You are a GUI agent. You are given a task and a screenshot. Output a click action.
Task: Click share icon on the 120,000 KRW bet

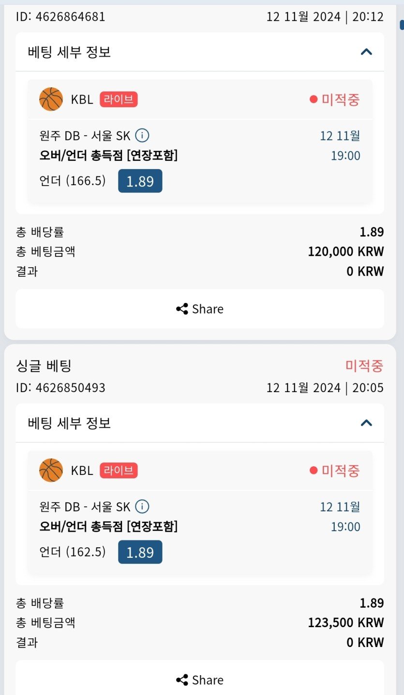(x=182, y=309)
